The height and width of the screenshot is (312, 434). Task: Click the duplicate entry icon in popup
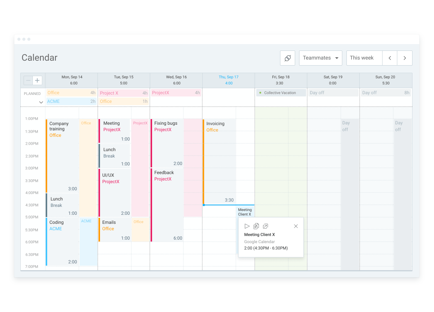coord(256,226)
